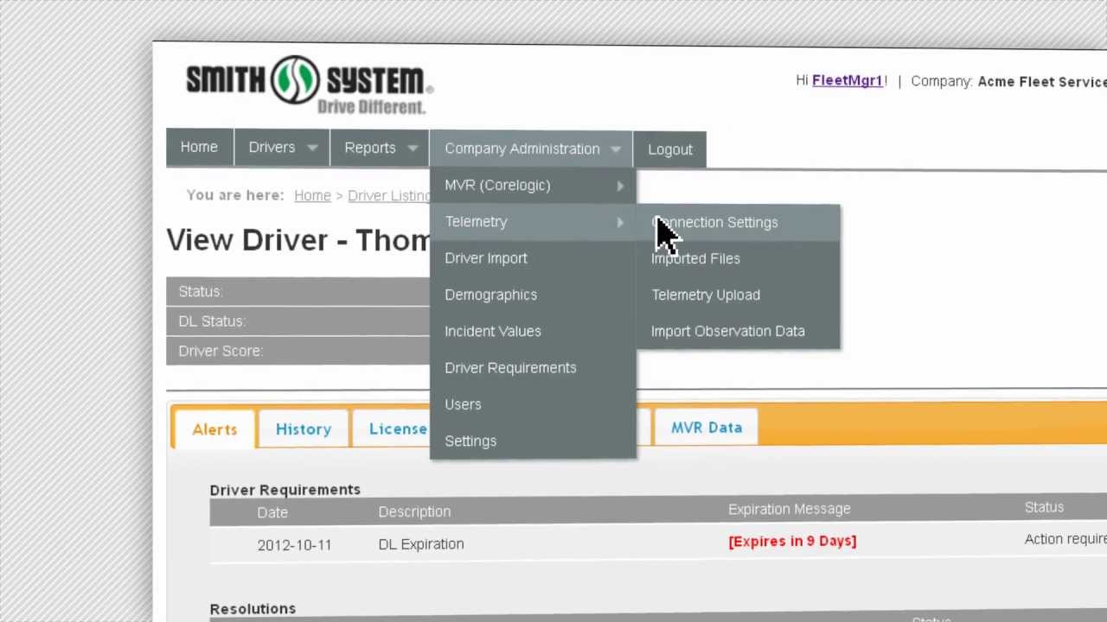Click the Status column header
Image resolution: width=1107 pixels, height=622 pixels.
click(x=1044, y=507)
